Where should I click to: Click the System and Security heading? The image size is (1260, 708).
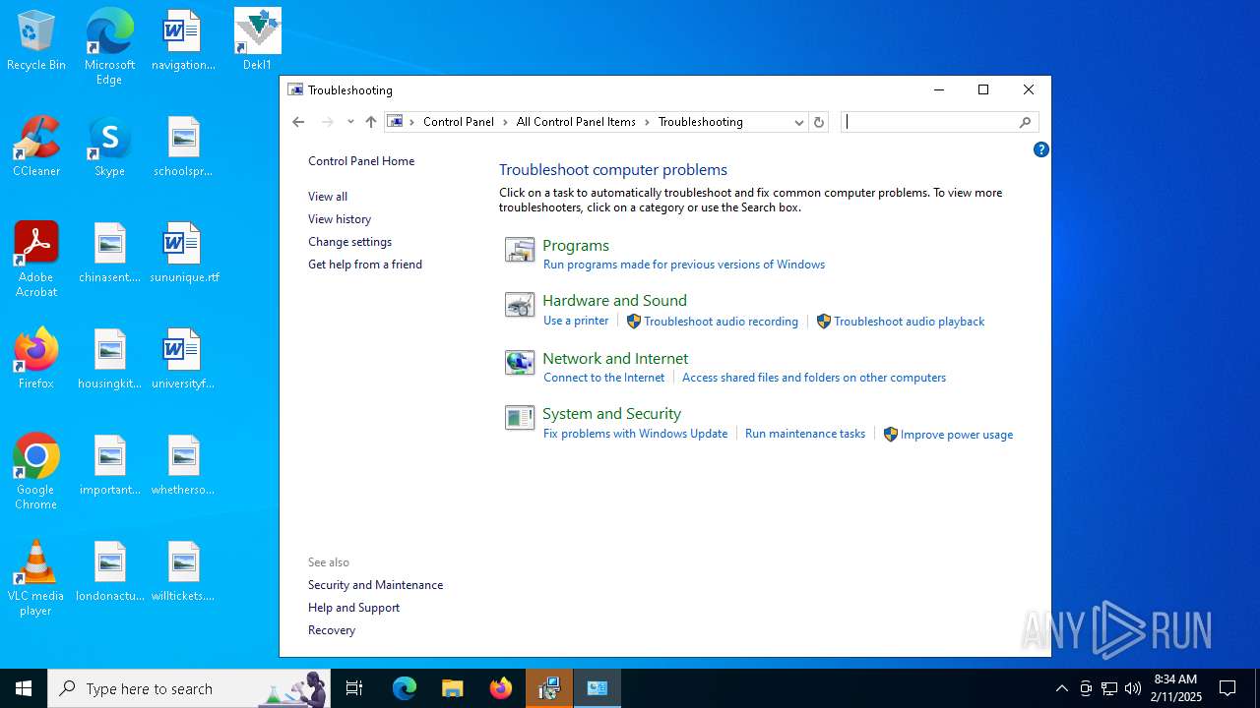611,414
